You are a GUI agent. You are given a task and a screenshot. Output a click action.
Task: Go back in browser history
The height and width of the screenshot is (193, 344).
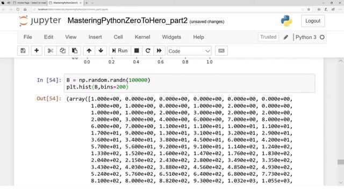[x=4, y=10]
